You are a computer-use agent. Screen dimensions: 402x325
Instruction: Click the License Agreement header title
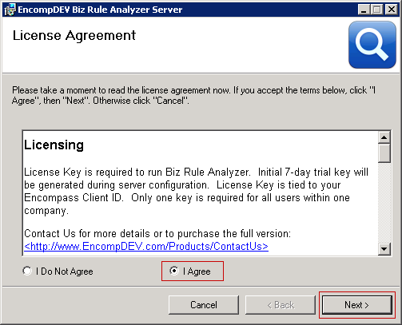74,35
